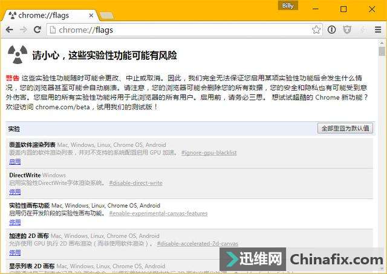The image size is (387, 274).
Task: Click the Billy profile button
Action: [288, 5]
